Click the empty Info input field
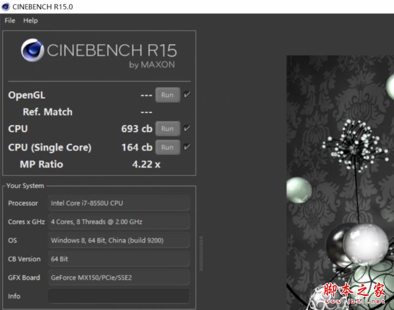394x310 pixels. [x=119, y=296]
